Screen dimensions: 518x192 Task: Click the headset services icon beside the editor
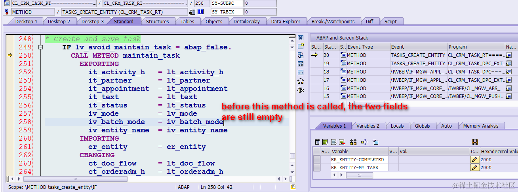click(x=300, y=81)
